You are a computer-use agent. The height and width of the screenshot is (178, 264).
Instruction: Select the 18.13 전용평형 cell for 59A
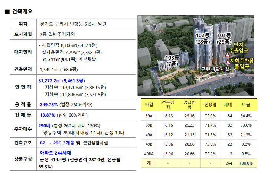point(168,116)
